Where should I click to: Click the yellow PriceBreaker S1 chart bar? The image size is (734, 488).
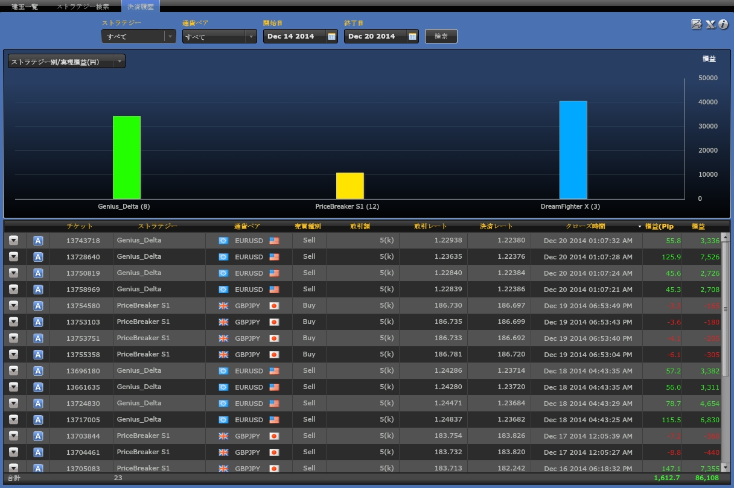tap(350, 186)
